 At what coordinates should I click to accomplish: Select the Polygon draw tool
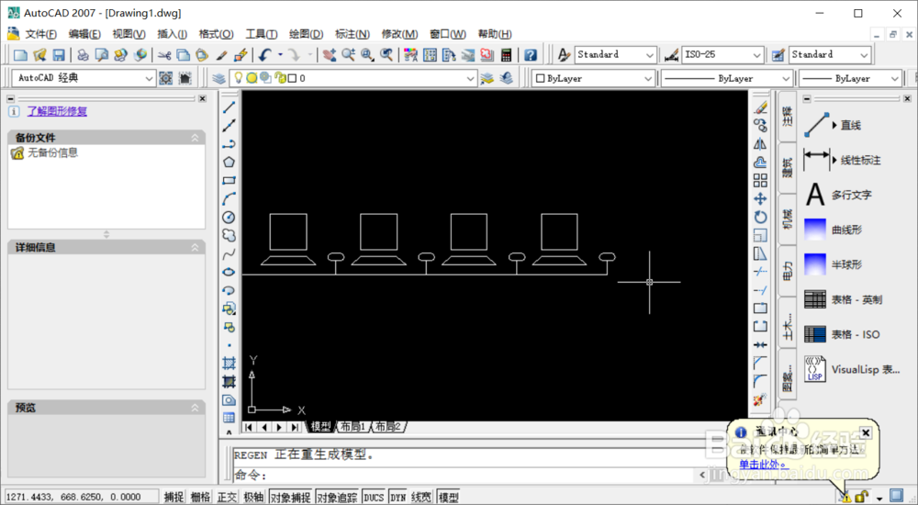[229, 163]
